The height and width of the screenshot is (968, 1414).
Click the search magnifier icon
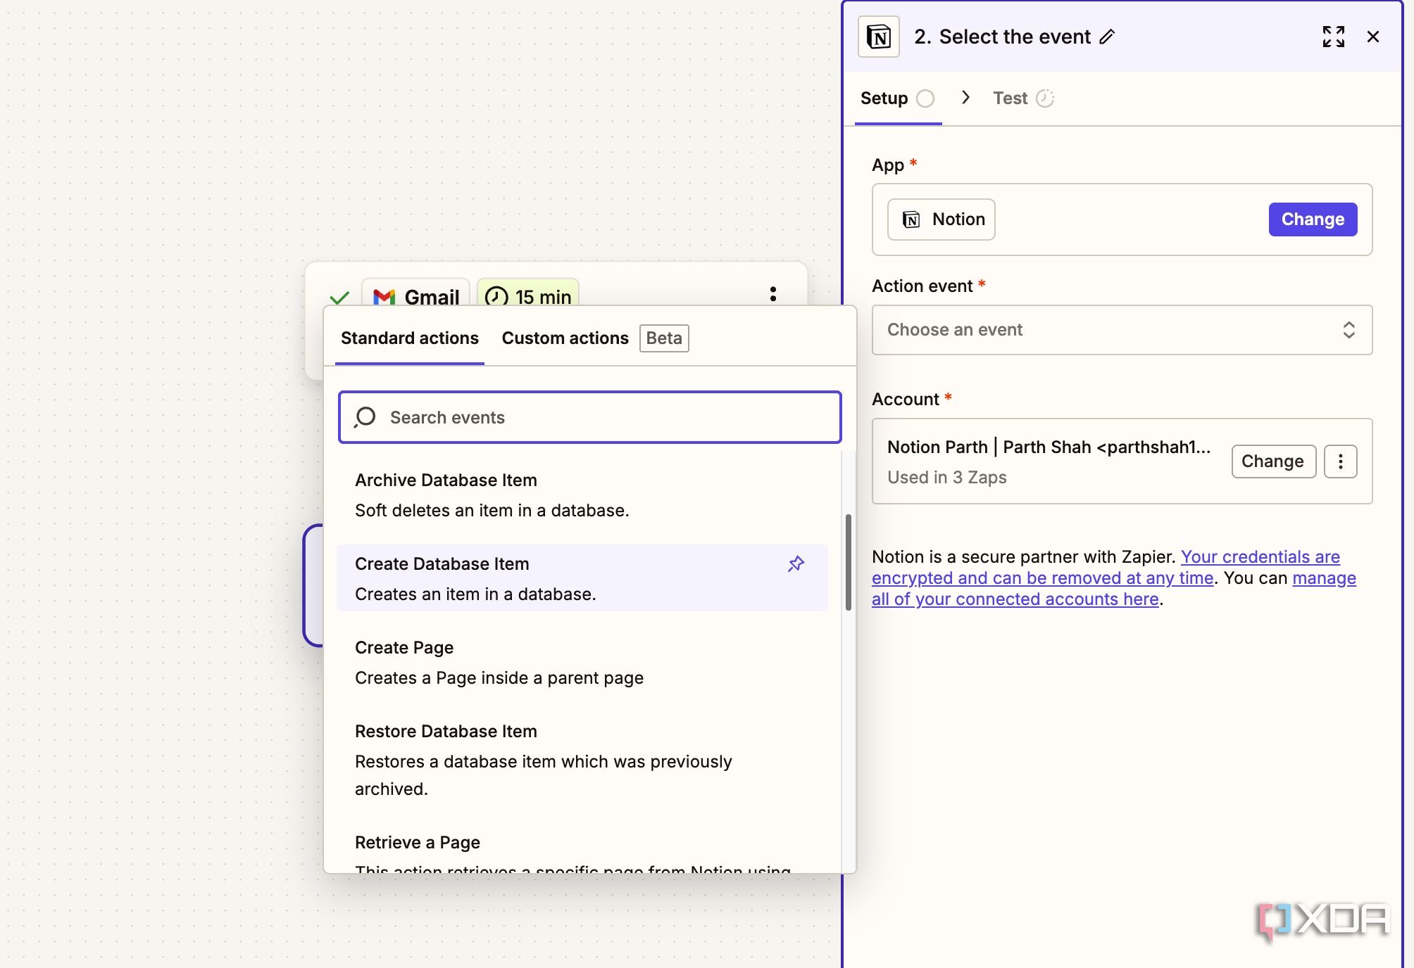coord(365,417)
